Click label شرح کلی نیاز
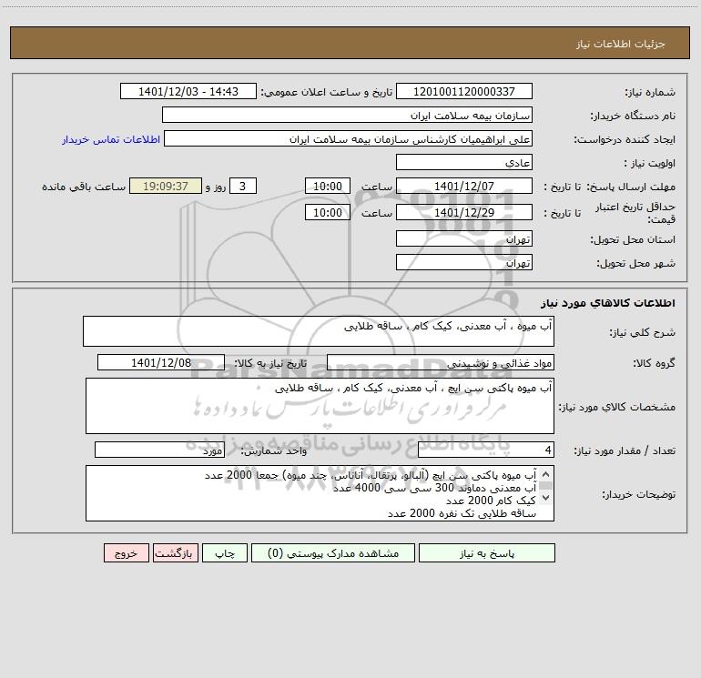The image size is (701, 678). pyautogui.click(x=643, y=332)
